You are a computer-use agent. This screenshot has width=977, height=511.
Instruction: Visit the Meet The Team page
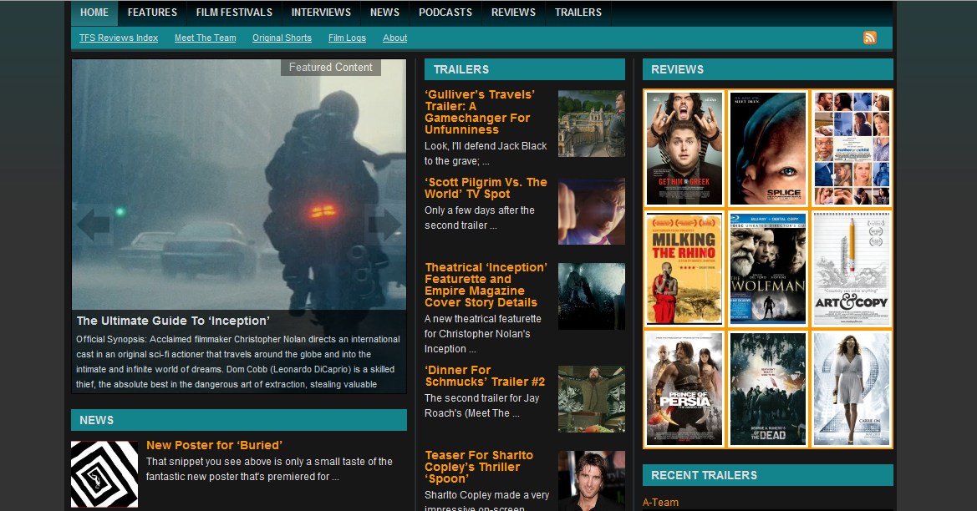point(205,38)
